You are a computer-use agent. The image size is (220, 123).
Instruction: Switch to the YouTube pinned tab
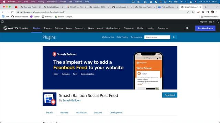tap(16, 7)
